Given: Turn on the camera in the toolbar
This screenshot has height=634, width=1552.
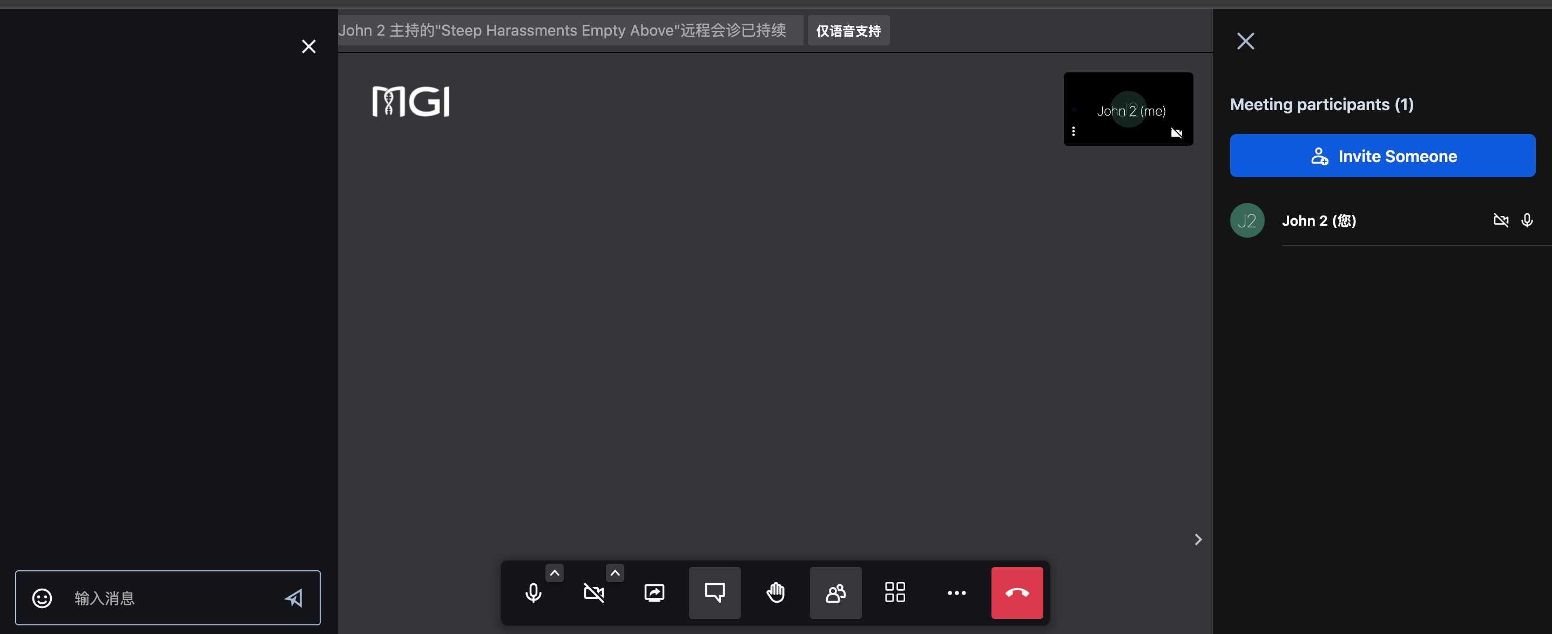Looking at the screenshot, I should (x=594, y=592).
